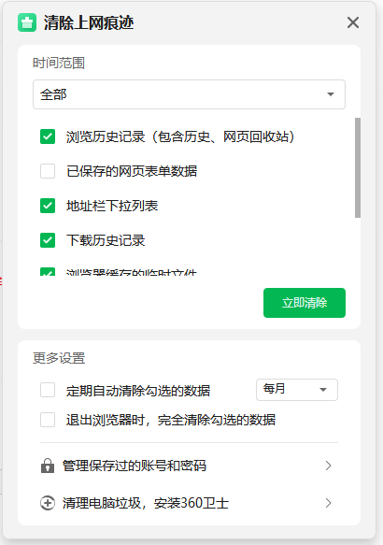This screenshot has width=383, height=545.
Task: Click the checklist vertical scrollbar
Action: [358, 168]
